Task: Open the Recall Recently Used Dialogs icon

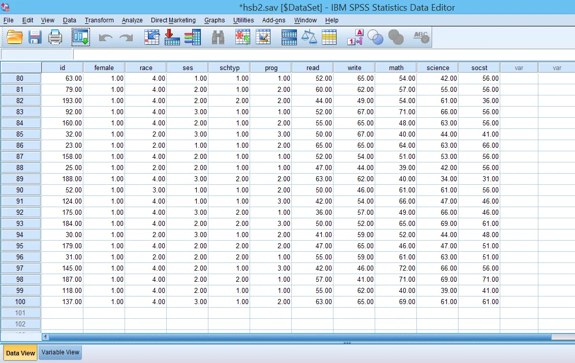Action: [80, 37]
